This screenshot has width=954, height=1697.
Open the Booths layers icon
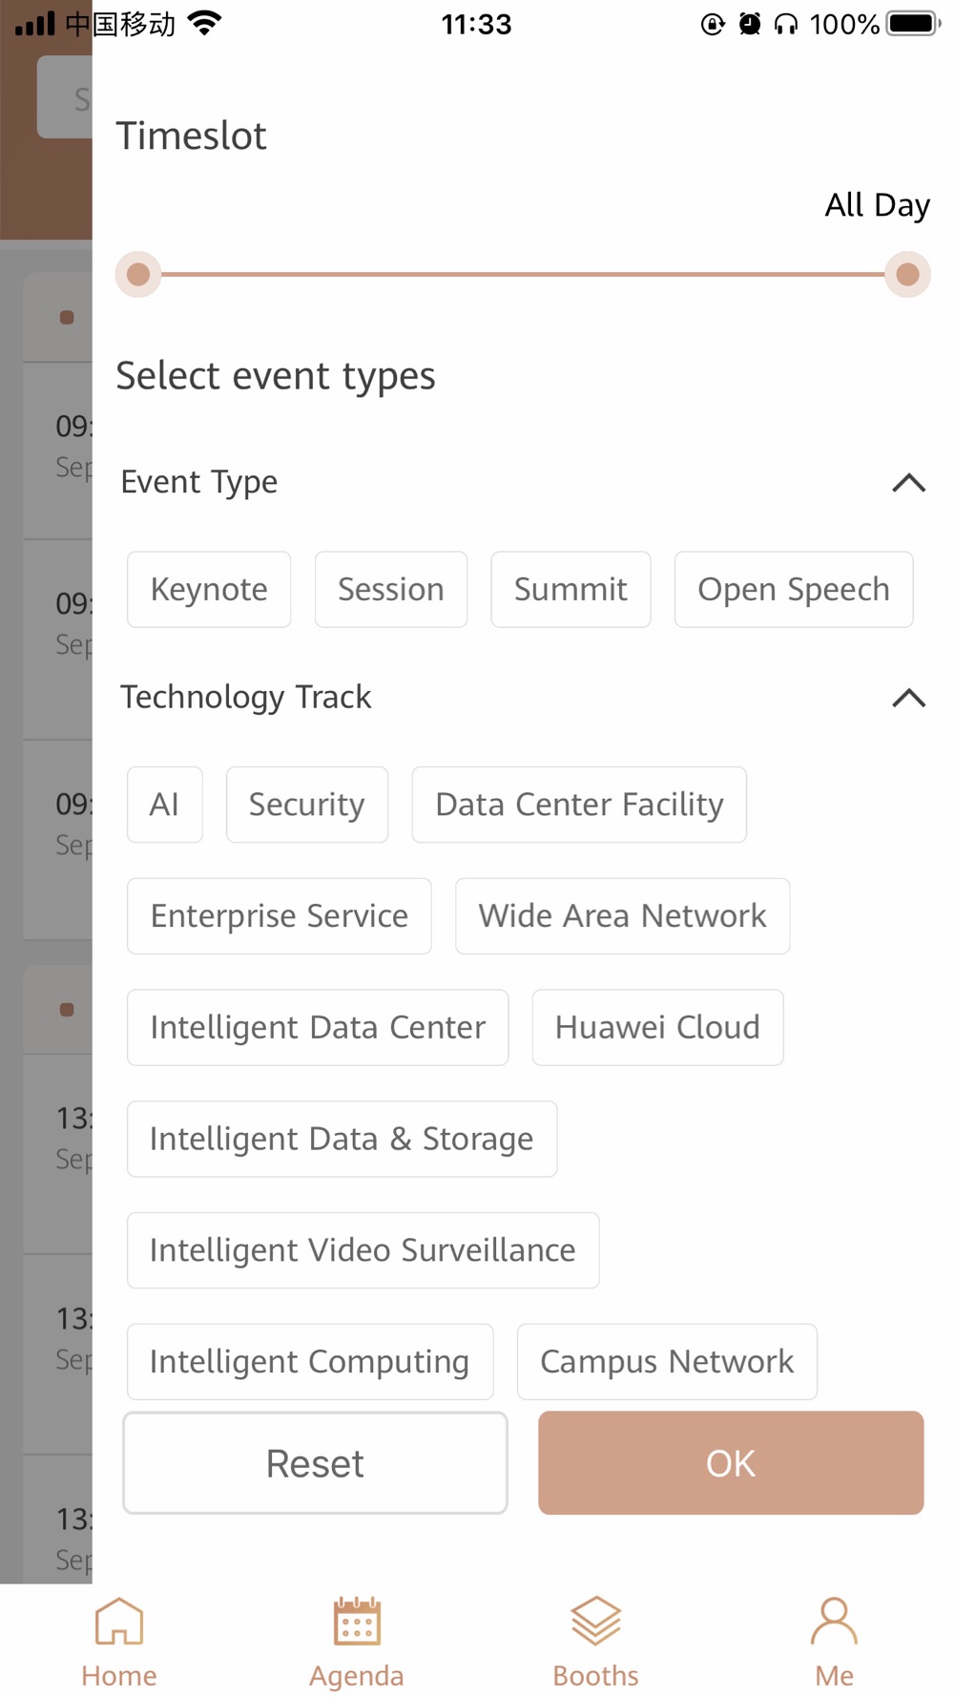[596, 1621]
